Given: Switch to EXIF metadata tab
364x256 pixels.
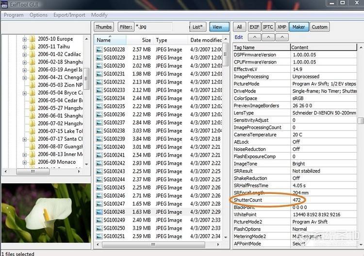Looking at the screenshot, I should click(254, 27).
